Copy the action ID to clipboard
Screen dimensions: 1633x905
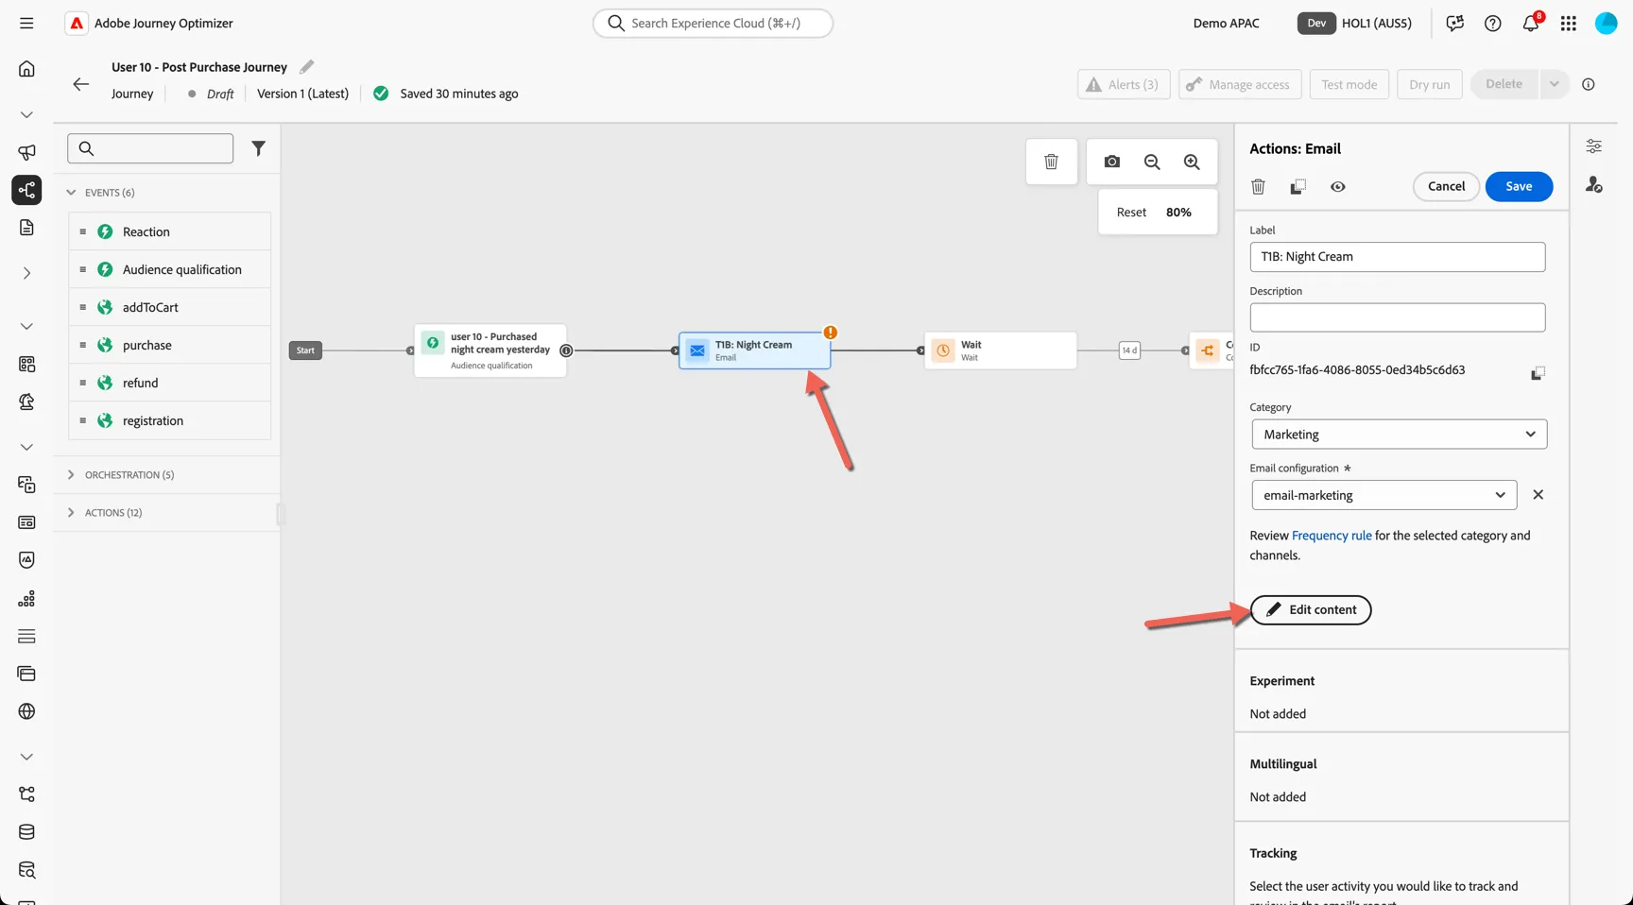pyautogui.click(x=1538, y=373)
